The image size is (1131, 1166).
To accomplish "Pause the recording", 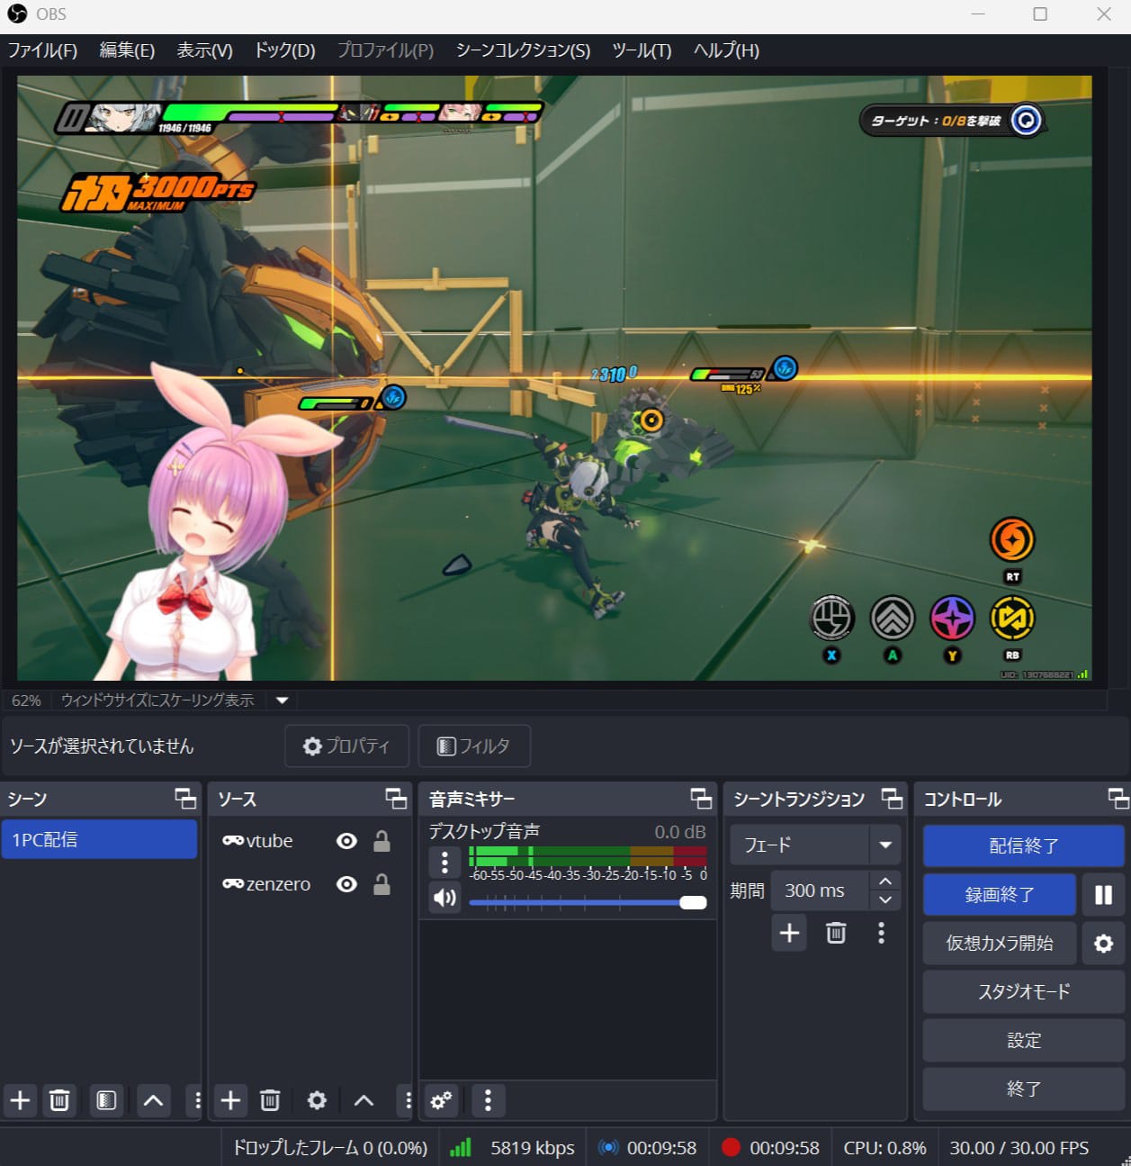I will tap(1103, 895).
